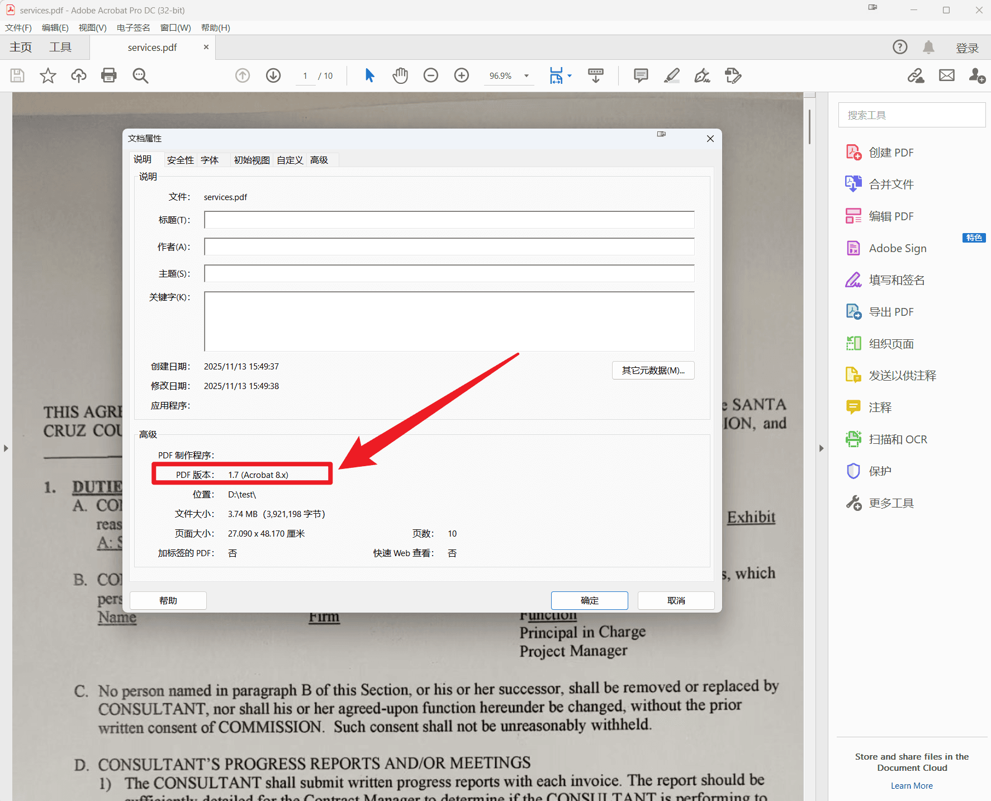This screenshot has width=991, height=801.
Task: Confirm dialog with the OK button
Action: pyautogui.click(x=589, y=600)
